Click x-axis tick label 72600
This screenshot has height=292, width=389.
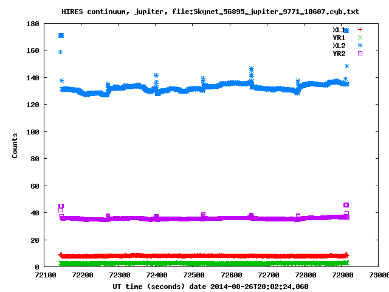coord(231,275)
